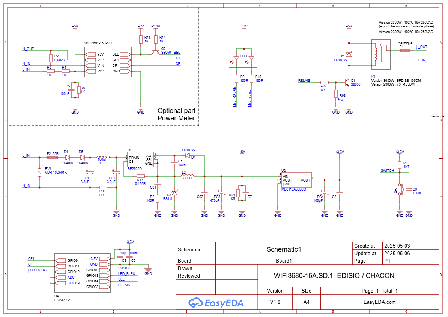
Task: Select the D5 1N4007 diode
Action: [x=82, y=157]
